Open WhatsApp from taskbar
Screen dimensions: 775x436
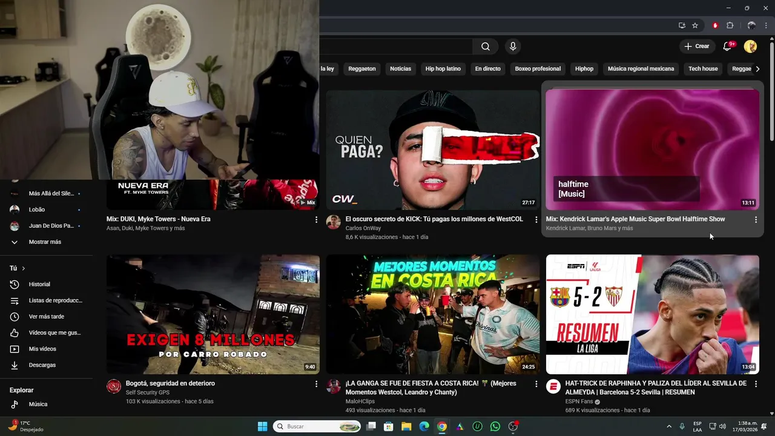495,426
